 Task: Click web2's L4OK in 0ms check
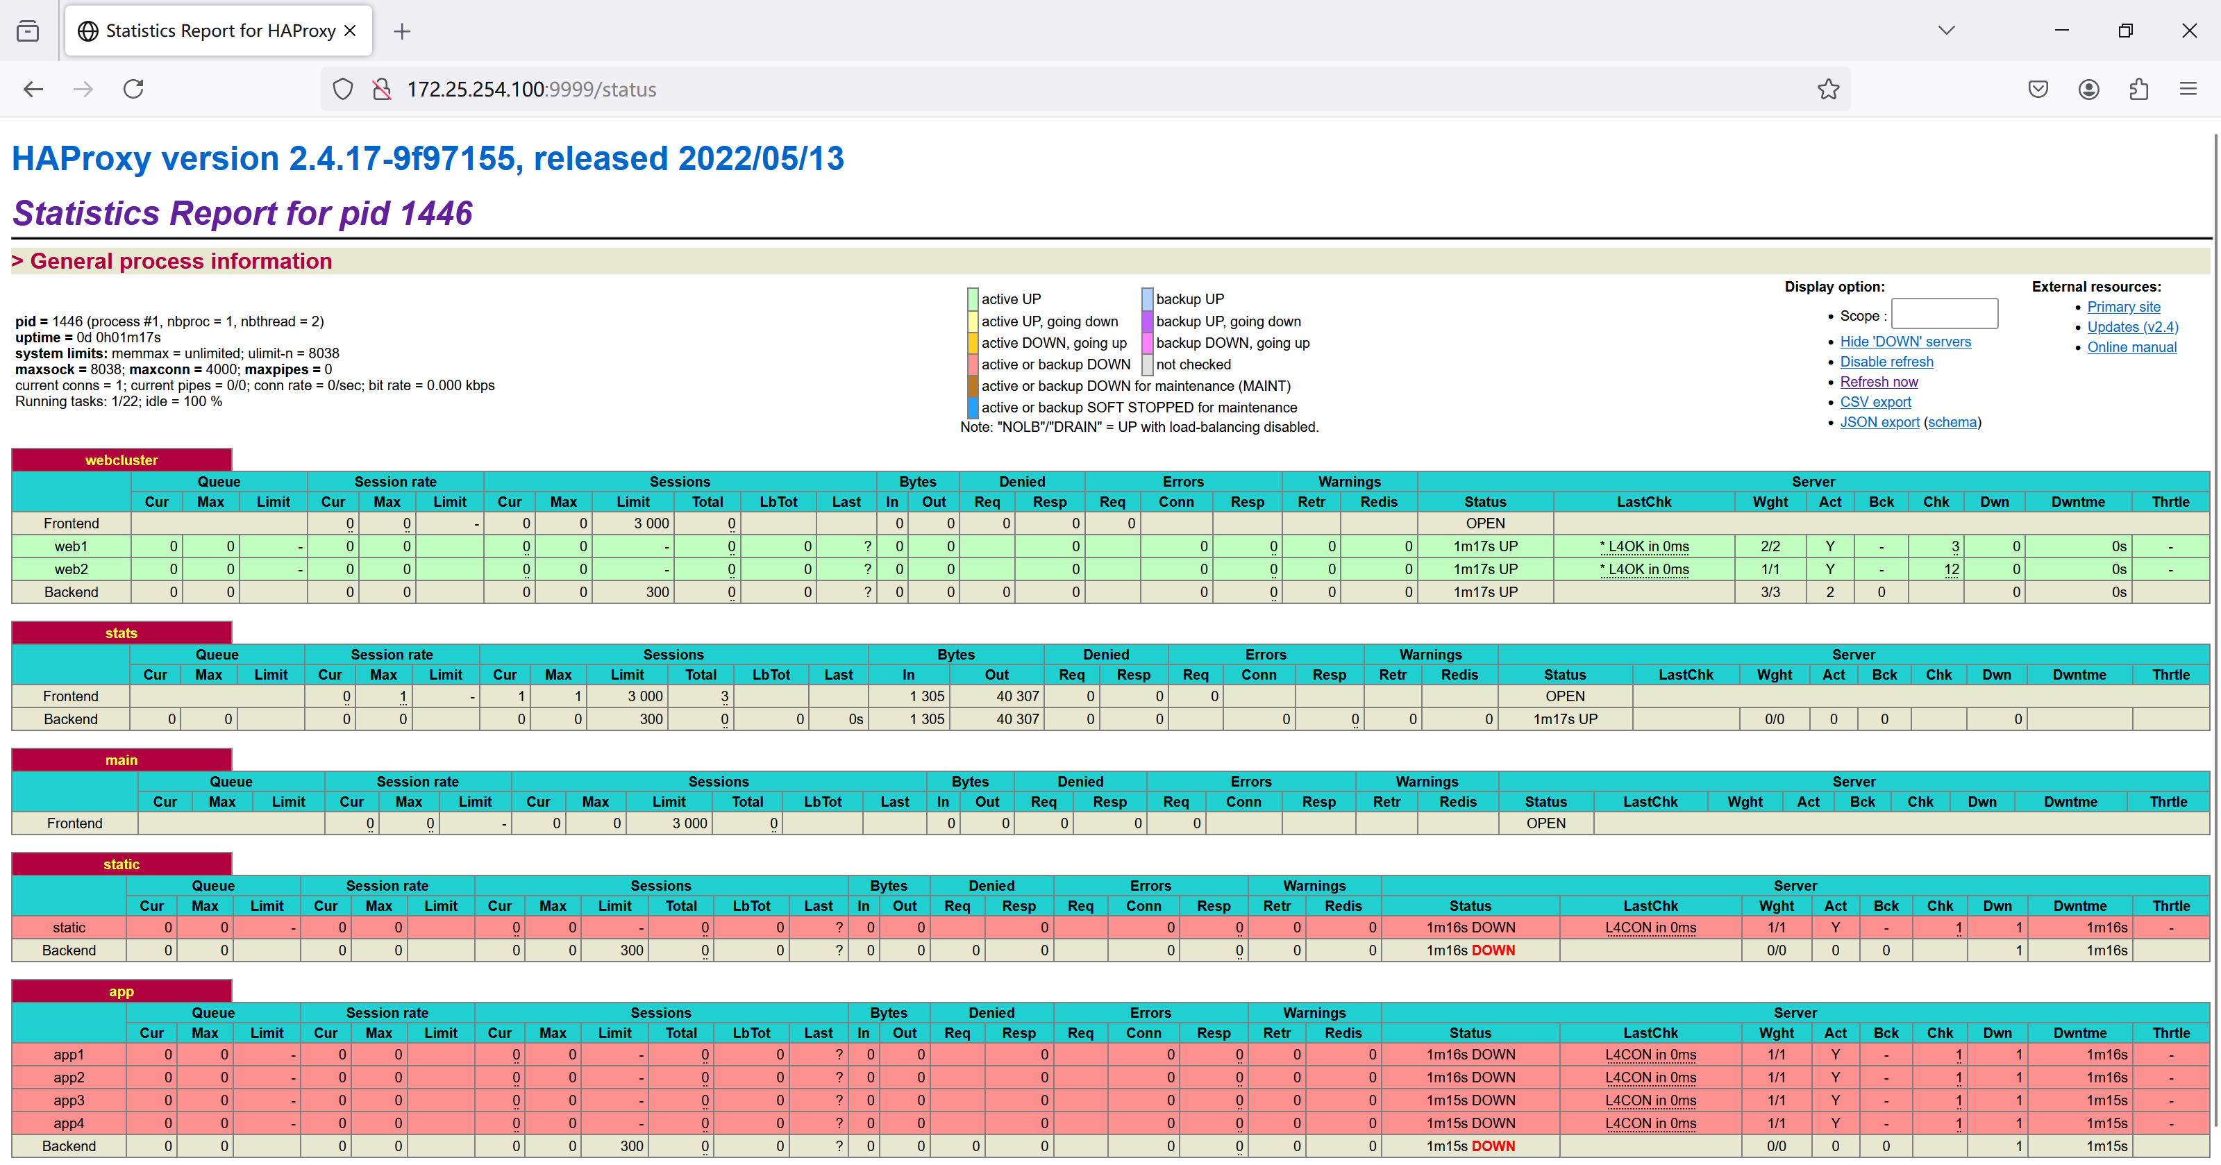pyautogui.click(x=1643, y=569)
